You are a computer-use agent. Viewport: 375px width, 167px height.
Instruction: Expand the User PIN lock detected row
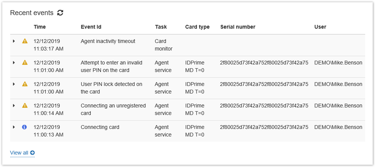[14, 84]
